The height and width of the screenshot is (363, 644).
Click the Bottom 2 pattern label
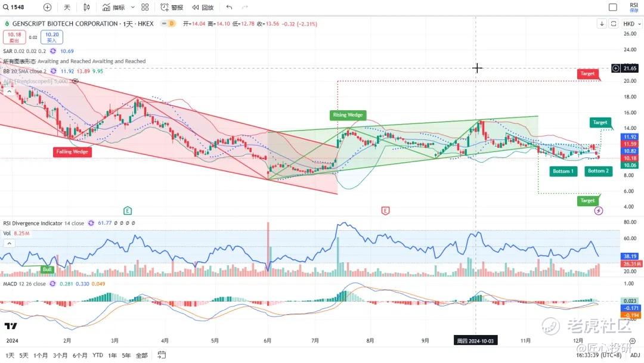tap(599, 171)
